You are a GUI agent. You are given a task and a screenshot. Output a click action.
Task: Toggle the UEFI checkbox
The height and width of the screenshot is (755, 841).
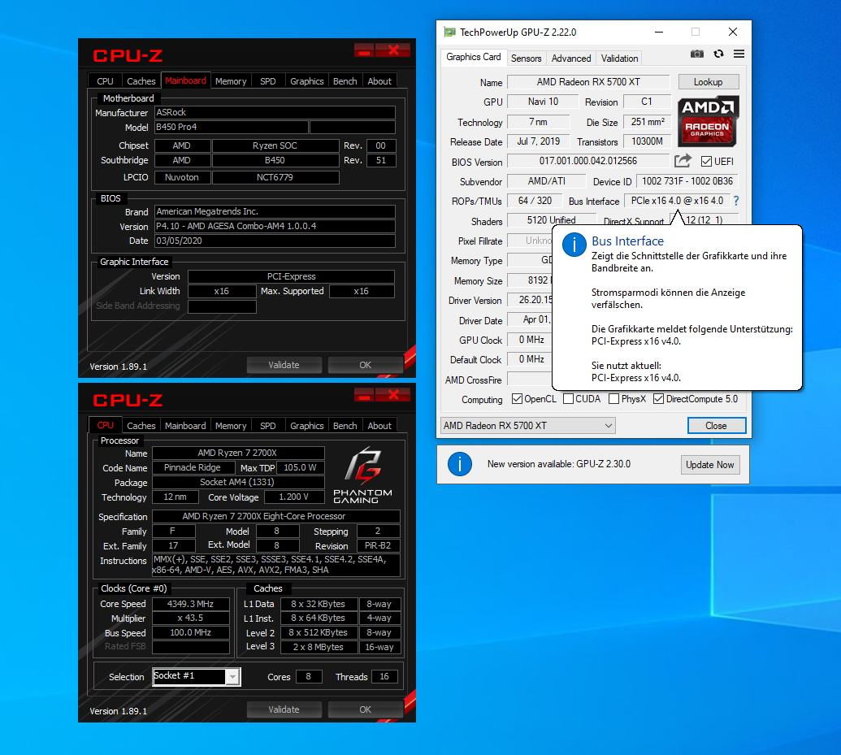coord(706,162)
